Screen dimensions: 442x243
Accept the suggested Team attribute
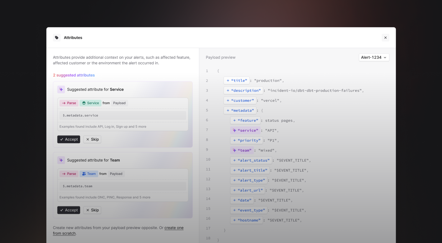69,210
